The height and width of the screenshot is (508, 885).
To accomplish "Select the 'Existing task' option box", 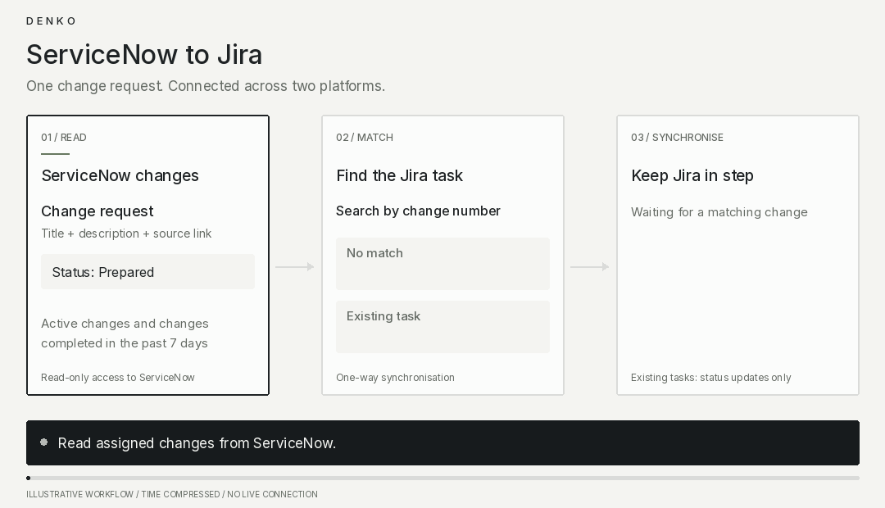I will pyautogui.click(x=443, y=327).
